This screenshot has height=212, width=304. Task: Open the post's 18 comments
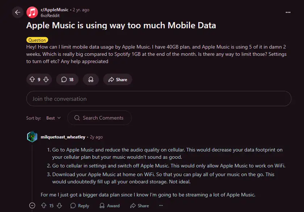[x=67, y=79]
